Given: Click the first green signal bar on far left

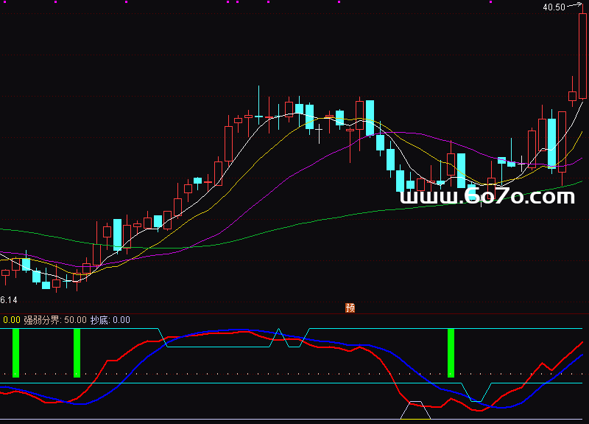Looking at the screenshot, I should pos(15,352).
